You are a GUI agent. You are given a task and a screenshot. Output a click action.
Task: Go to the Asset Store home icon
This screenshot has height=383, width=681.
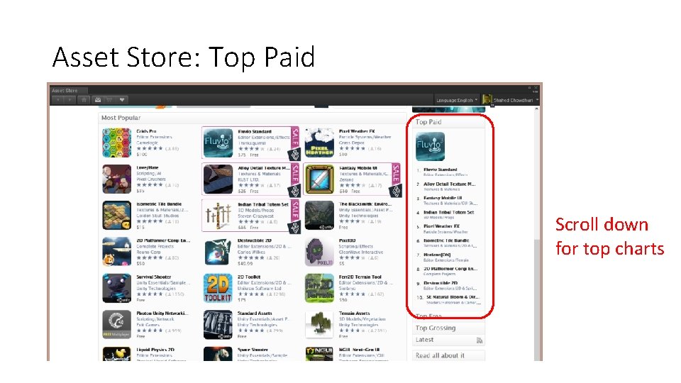[84, 100]
